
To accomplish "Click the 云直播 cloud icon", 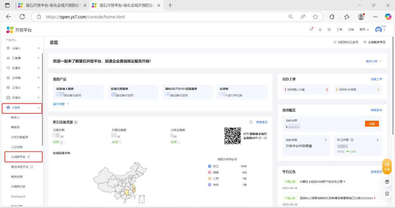I will click(x=8, y=58).
